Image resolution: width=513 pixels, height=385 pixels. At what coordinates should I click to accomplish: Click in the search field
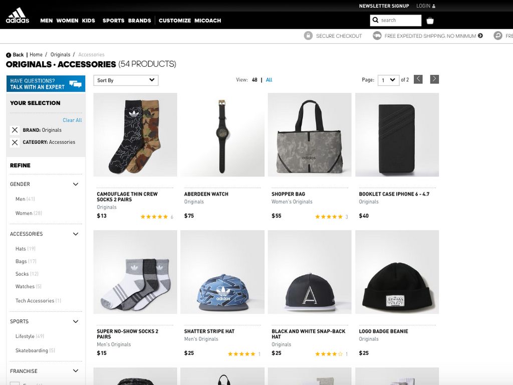point(400,21)
